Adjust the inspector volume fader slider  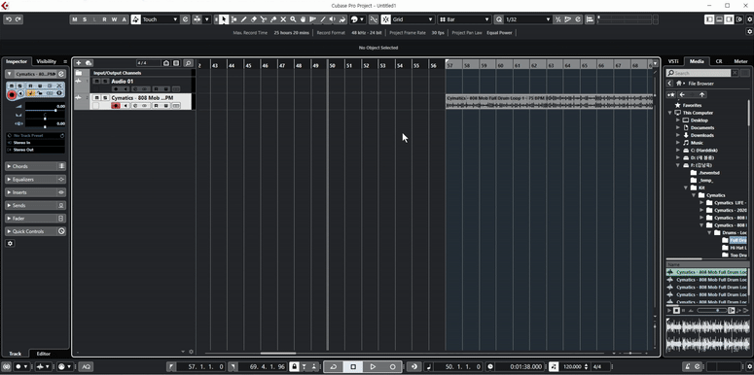click(x=45, y=111)
